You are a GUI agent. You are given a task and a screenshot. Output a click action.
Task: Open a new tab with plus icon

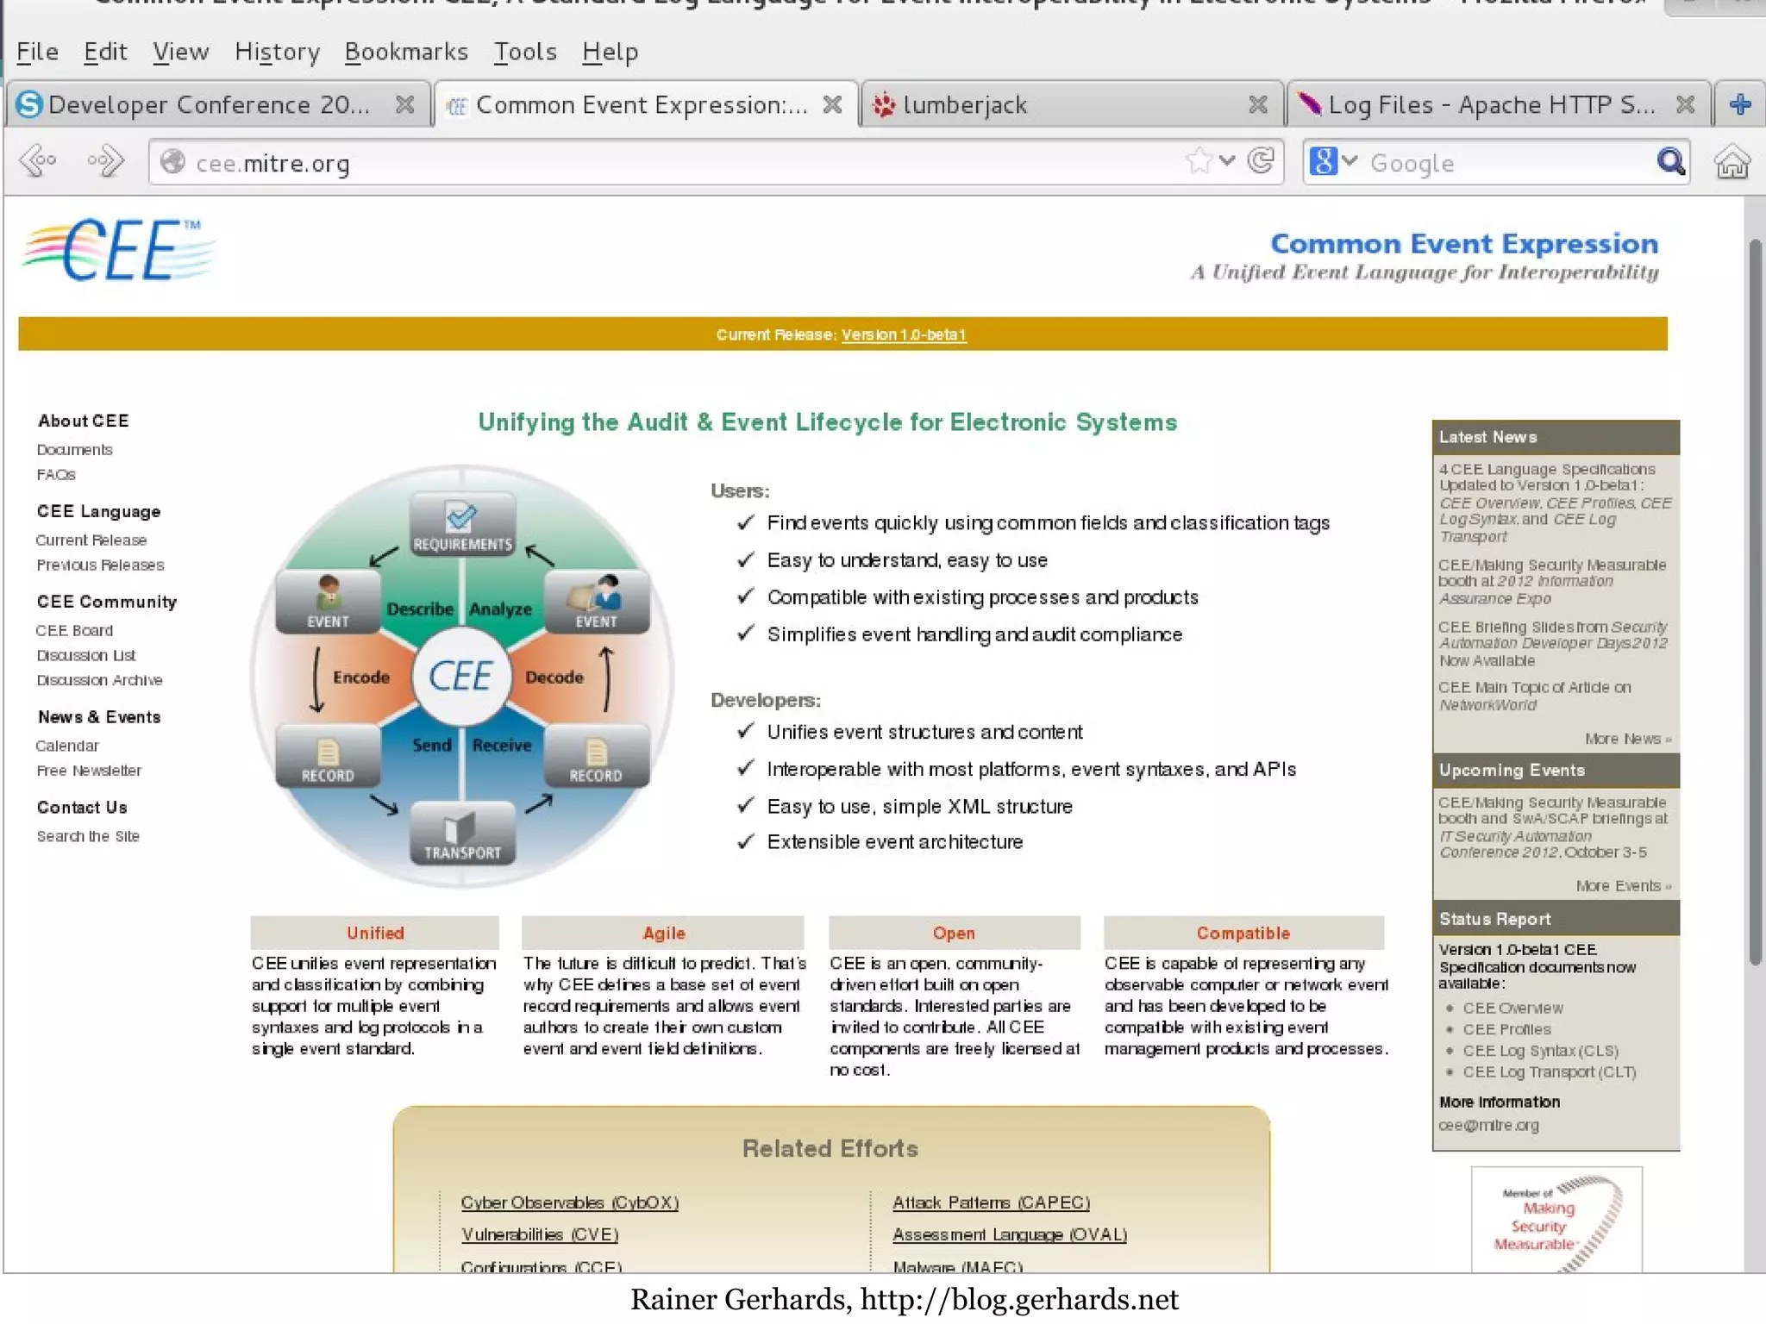1740,105
